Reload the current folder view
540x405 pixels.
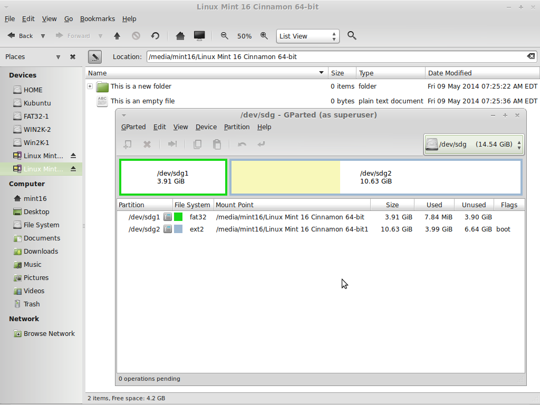(x=155, y=36)
